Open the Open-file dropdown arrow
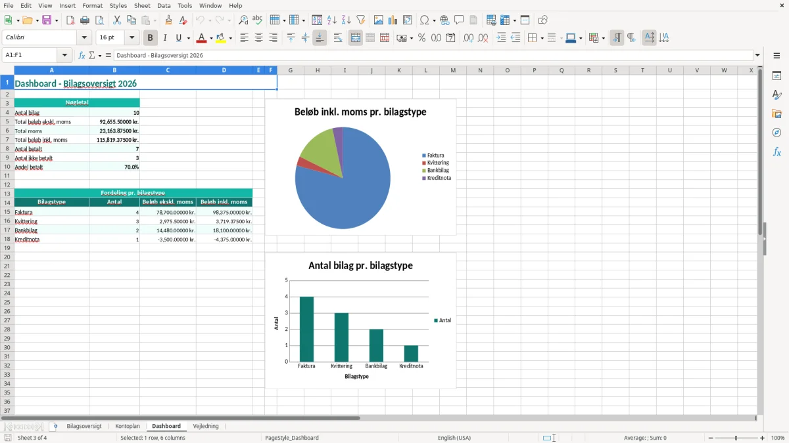789x443 pixels. coord(36,20)
